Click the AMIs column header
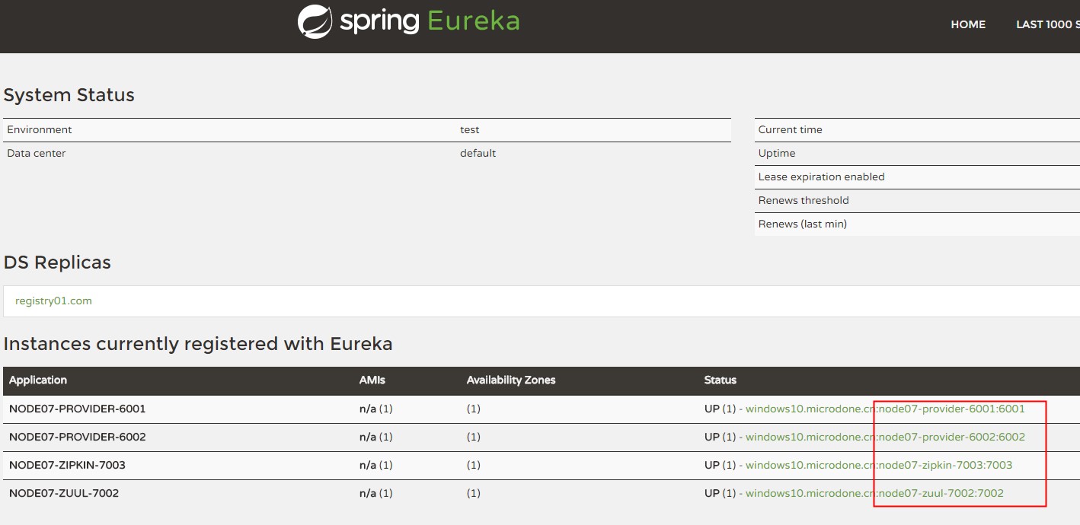The width and height of the screenshot is (1080, 525). point(372,380)
